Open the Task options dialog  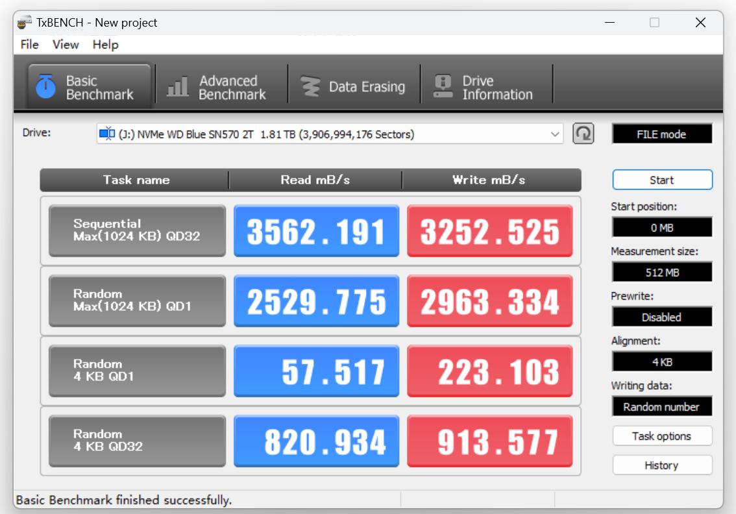pyautogui.click(x=662, y=435)
